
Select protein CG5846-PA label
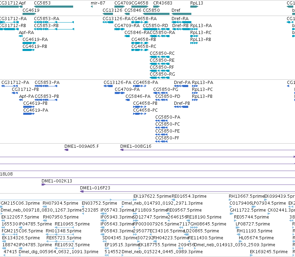(138, 96)
